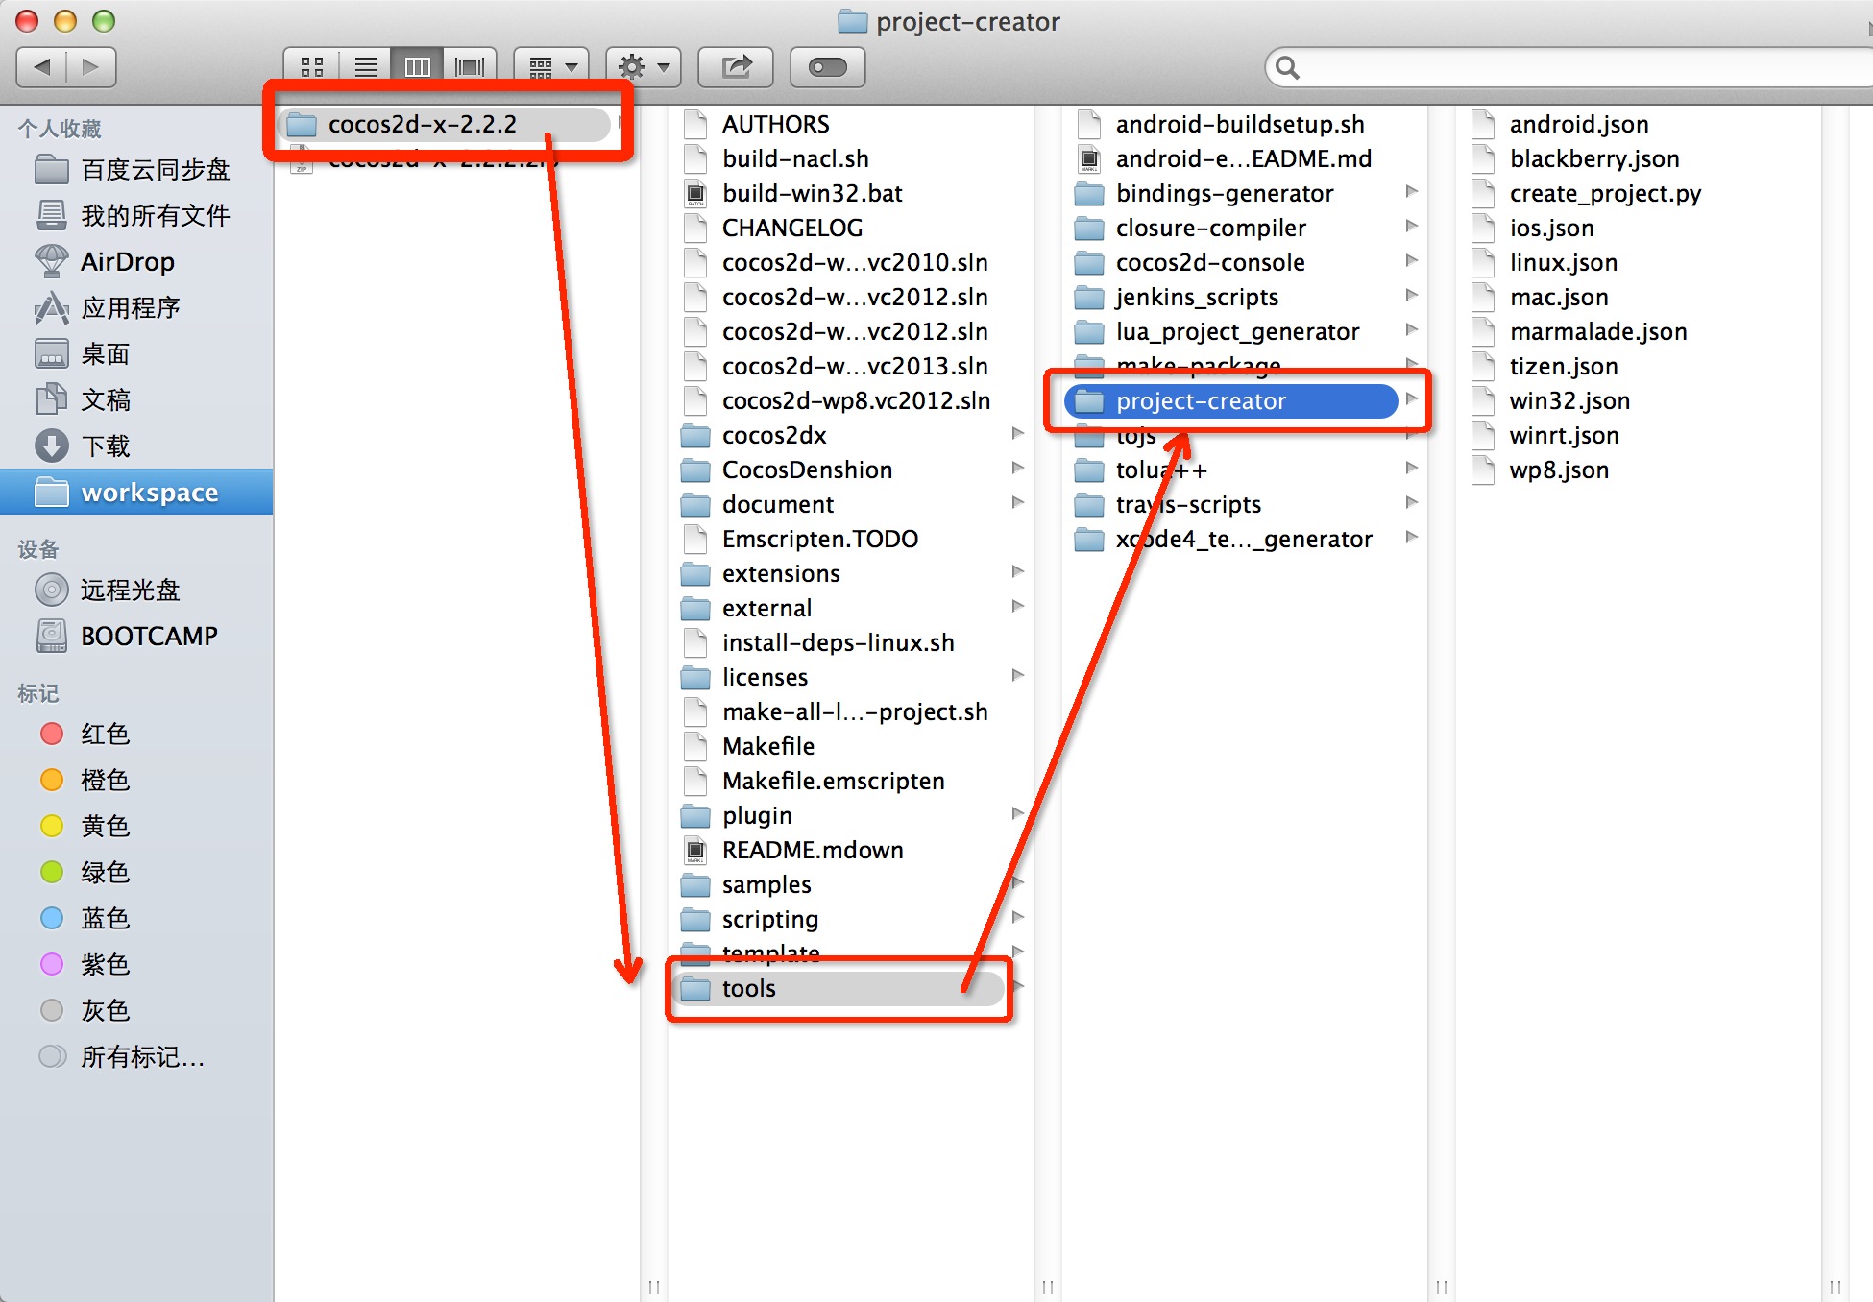Switch to icon view
Screen dimensions: 1873x1302
coord(312,67)
